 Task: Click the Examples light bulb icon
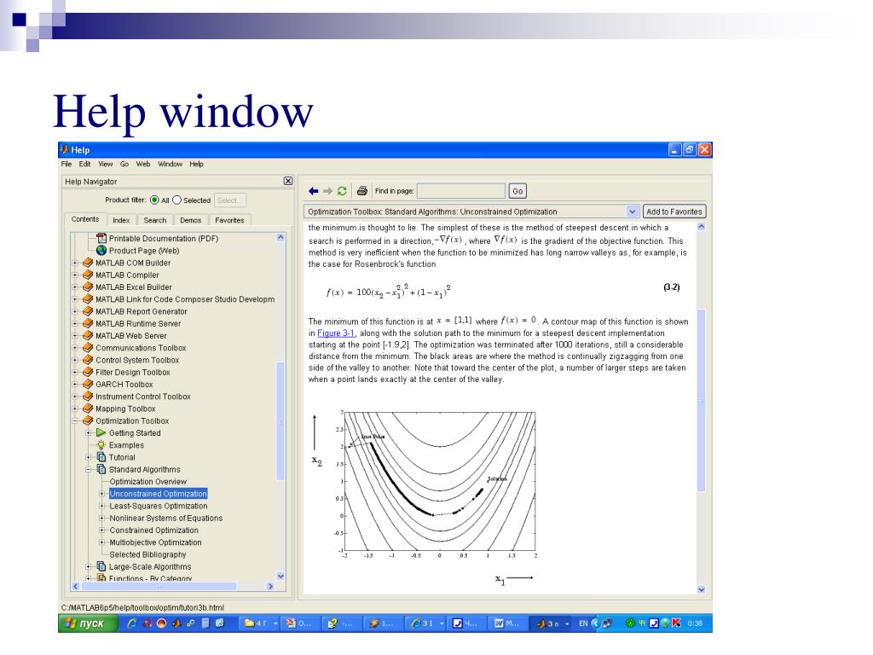click(101, 445)
